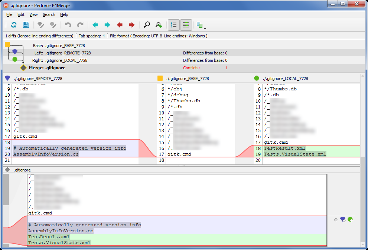
Task: Click the green Right circle in merge diagram
Action: (x=15, y=59)
